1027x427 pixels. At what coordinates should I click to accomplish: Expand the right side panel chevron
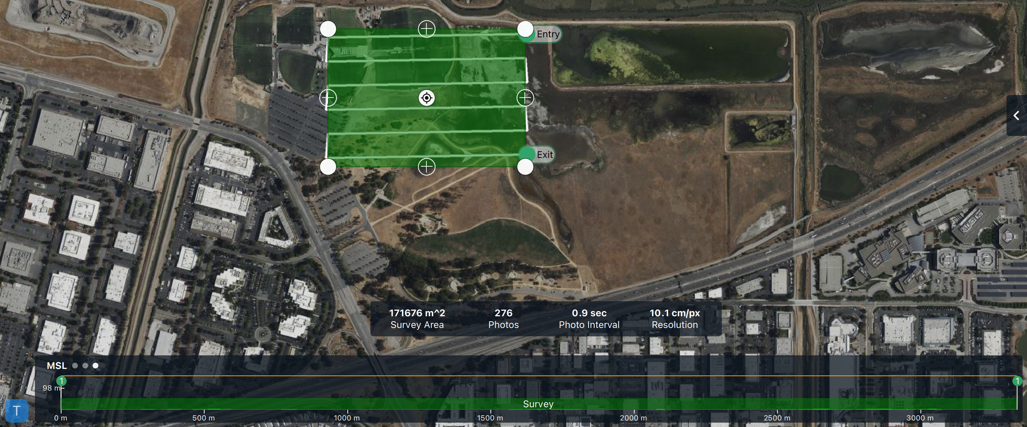coord(1016,116)
